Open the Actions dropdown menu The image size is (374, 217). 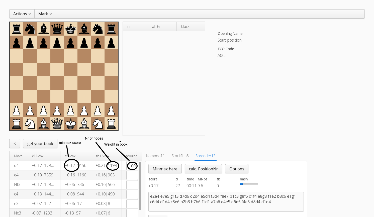[22, 14]
